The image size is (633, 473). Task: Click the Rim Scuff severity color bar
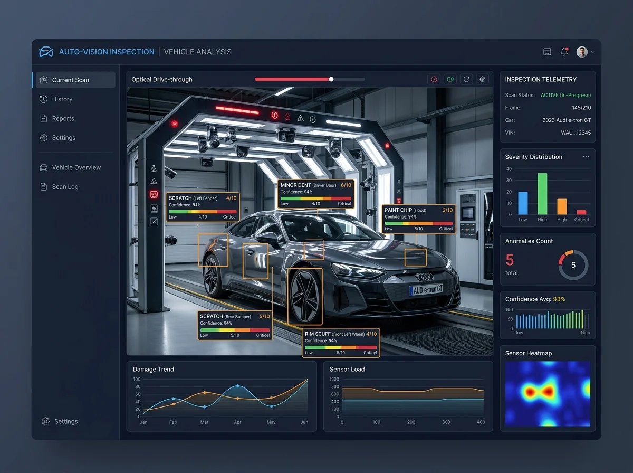341,347
